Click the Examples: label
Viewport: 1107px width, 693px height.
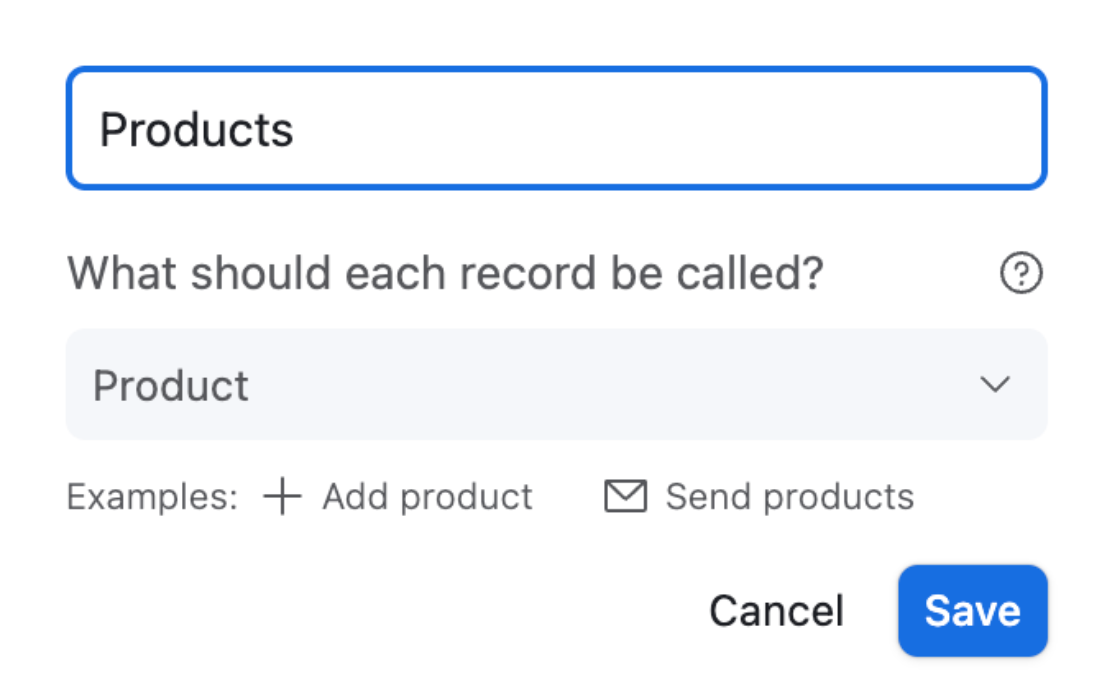tap(152, 497)
